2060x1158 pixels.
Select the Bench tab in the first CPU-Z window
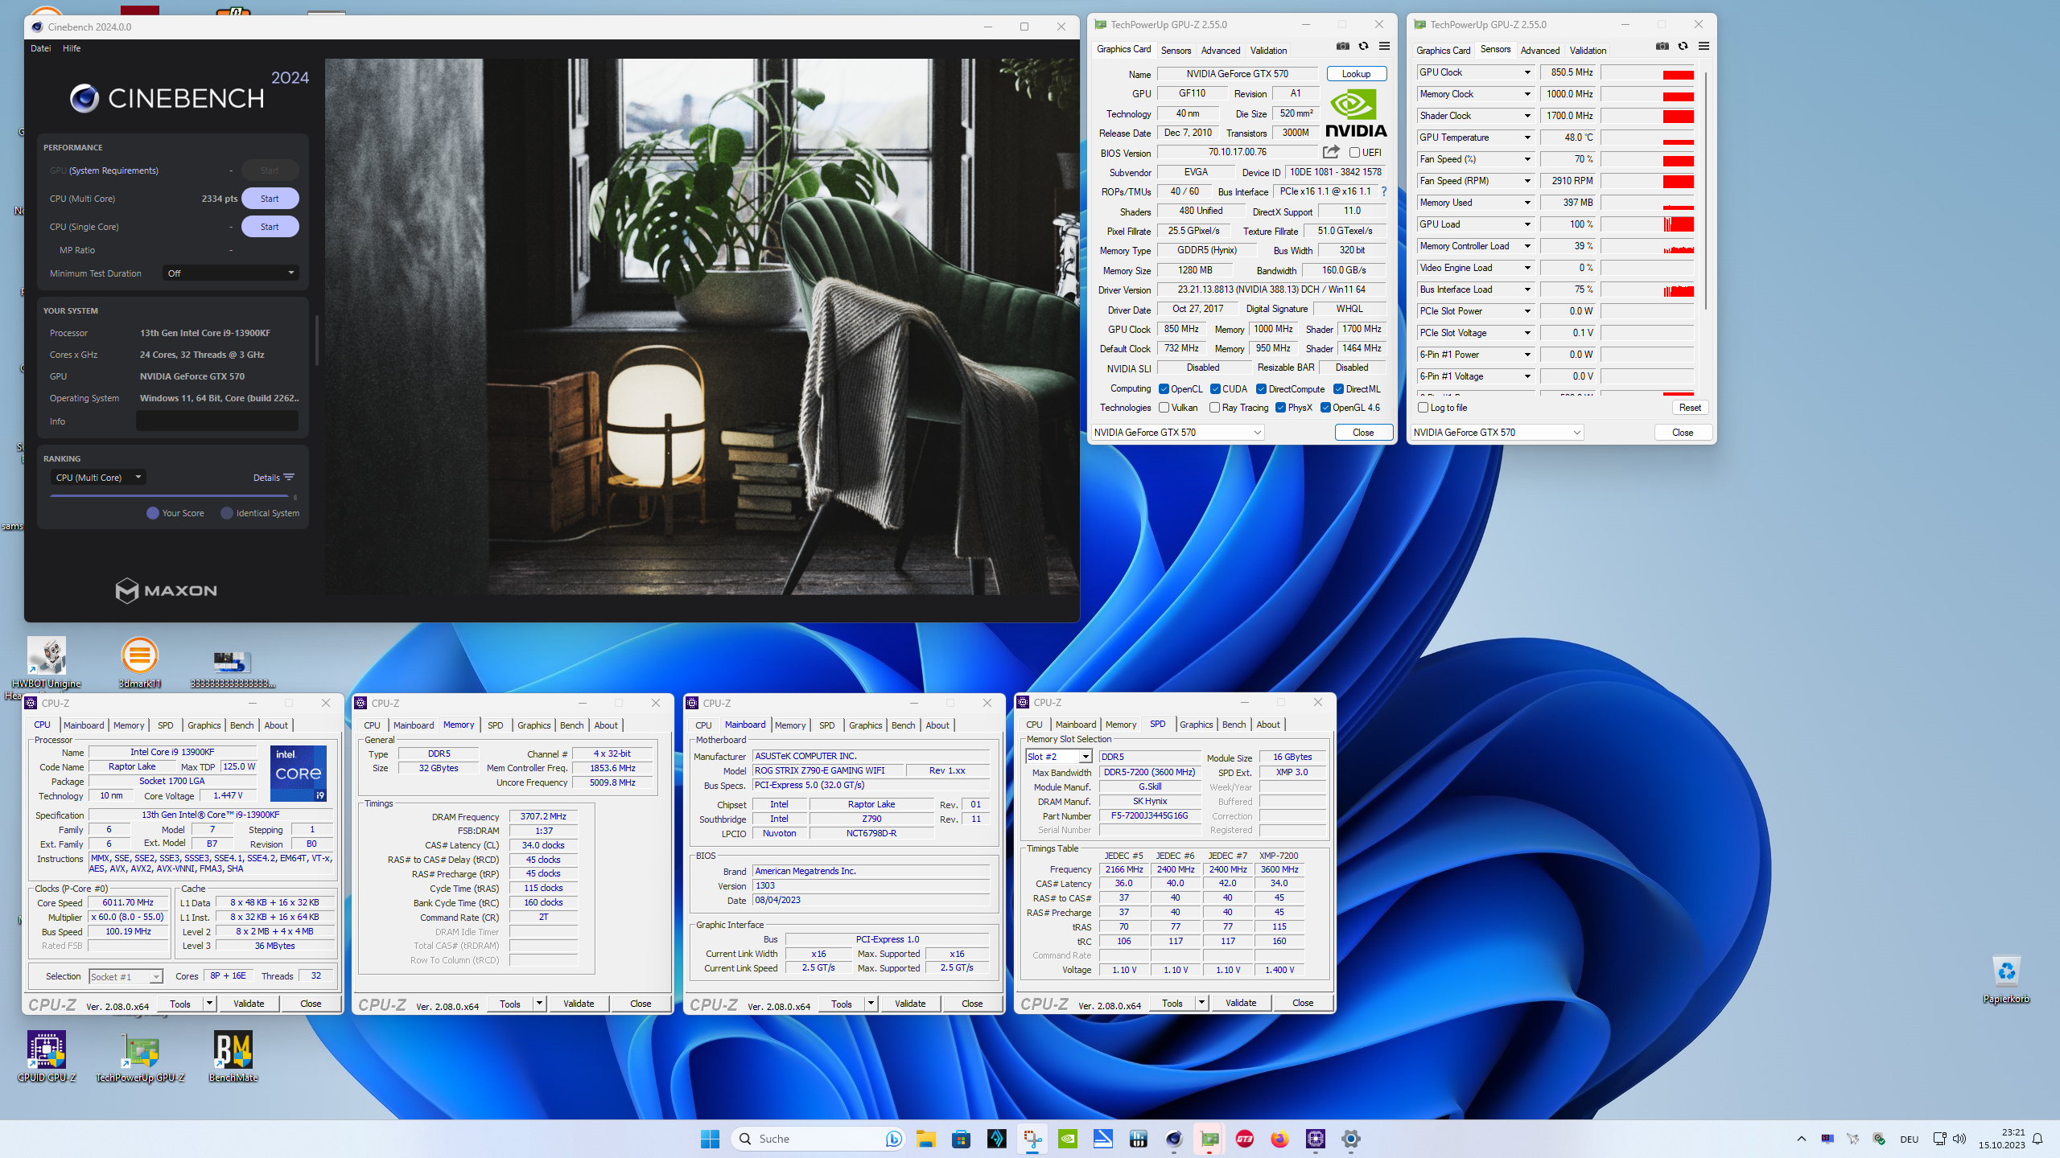(241, 725)
